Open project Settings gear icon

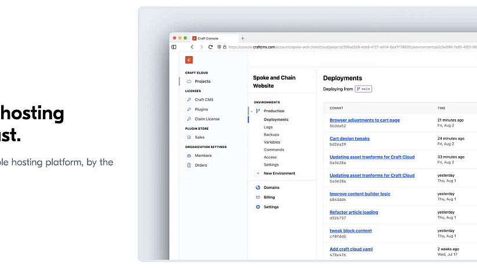coord(258,207)
